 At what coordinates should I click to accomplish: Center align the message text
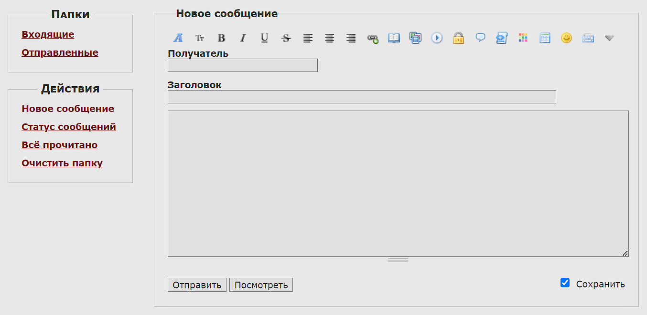329,38
